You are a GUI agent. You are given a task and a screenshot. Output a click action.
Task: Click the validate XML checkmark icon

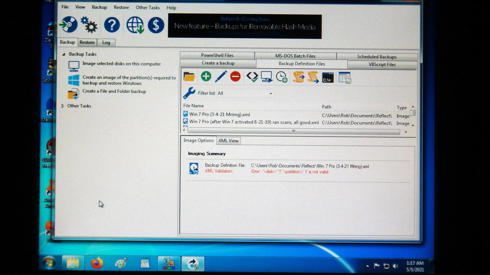pos(252,76)
